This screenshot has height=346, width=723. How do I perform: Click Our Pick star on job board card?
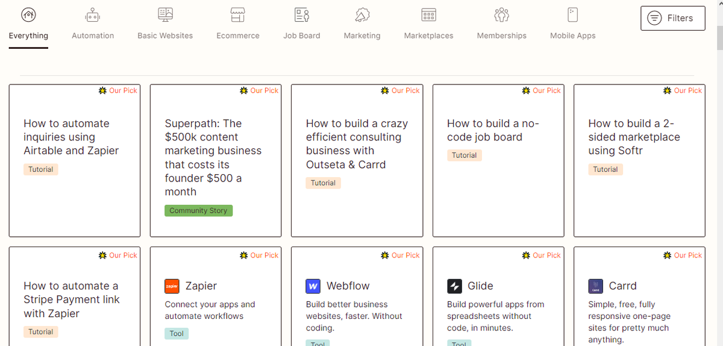tap(526, 90)
